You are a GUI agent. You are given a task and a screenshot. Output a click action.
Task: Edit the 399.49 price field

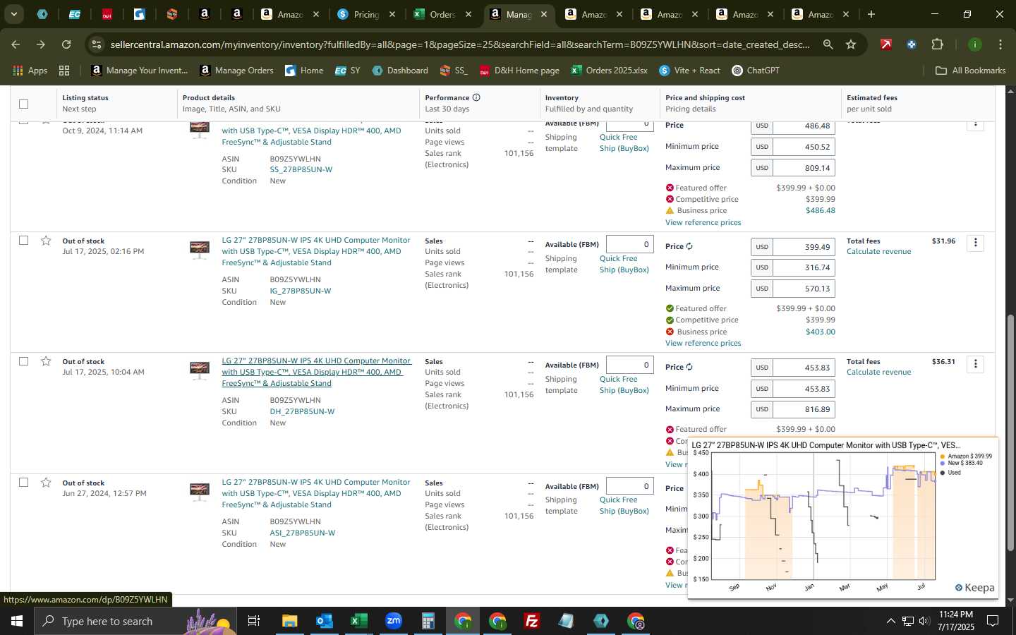804,247
